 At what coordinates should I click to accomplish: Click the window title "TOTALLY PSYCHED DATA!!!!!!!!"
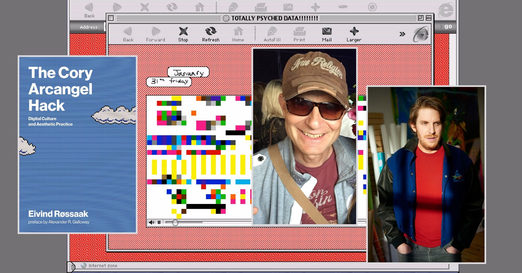(x=275, y=18)
